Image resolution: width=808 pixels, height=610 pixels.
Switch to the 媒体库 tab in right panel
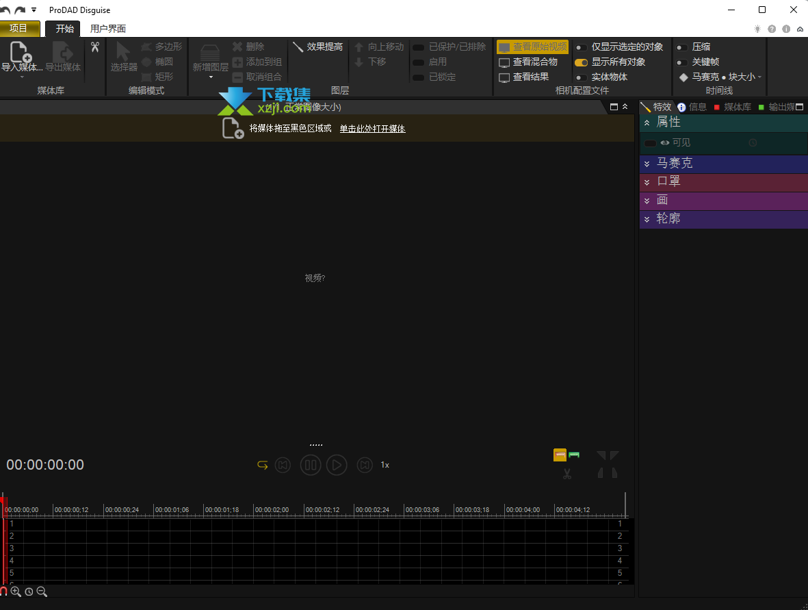coord(732,107)
